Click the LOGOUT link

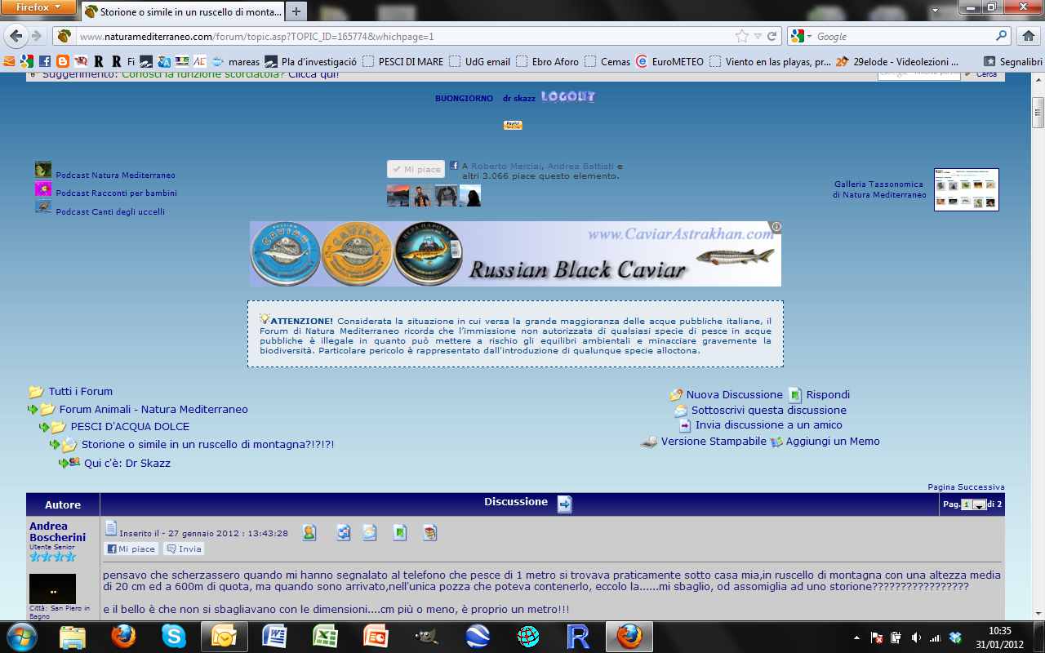(x=568, y=96)
